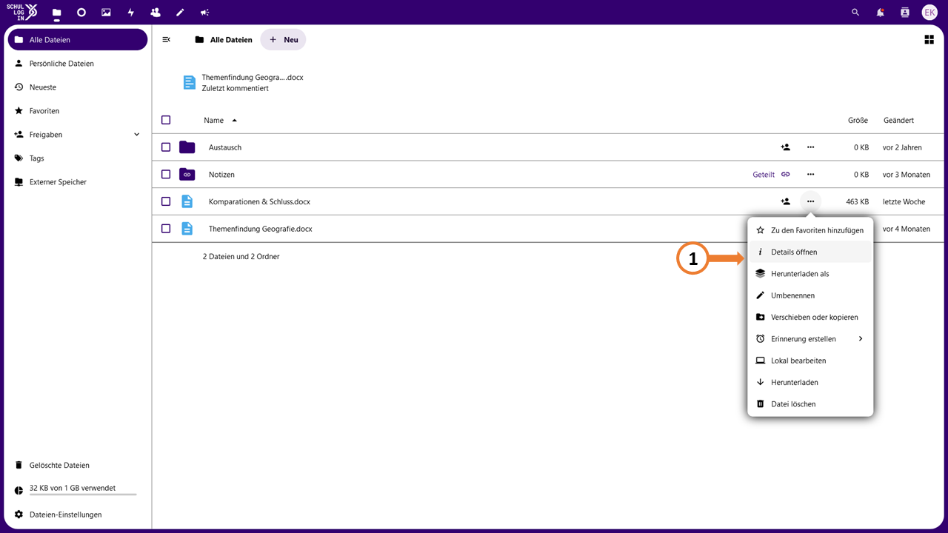The height and width of the screenshot is (533, 948).
Task: Click the lightning bolt icon in top bar
Action: coord(131,13)
